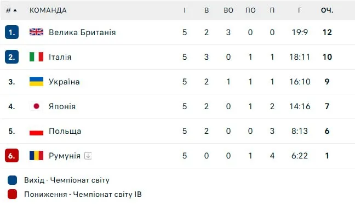This screenshot has width=355, height=204.
Task: Click the red relegation legend swatch
Action: [x=12, y=194]
